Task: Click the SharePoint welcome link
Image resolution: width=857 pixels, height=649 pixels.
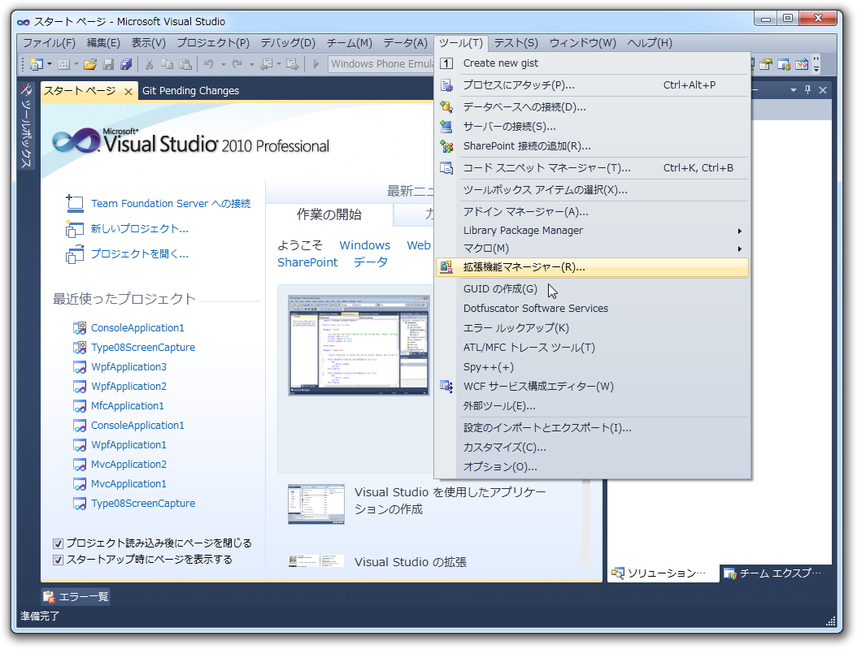Action: click(x=307, y=262)
